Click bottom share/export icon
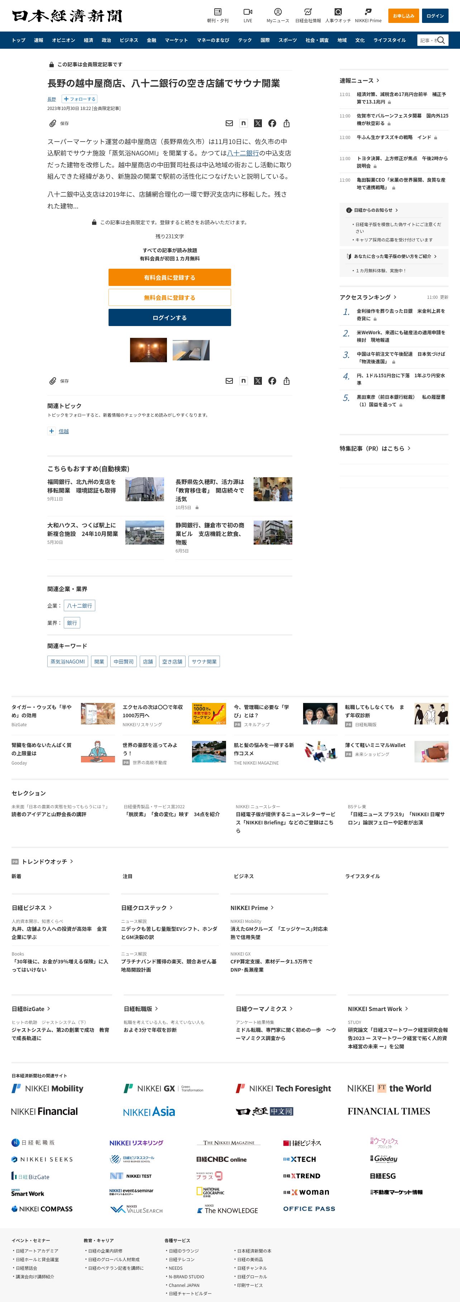This screenshot has width=460, height=1302. (287, 381)
